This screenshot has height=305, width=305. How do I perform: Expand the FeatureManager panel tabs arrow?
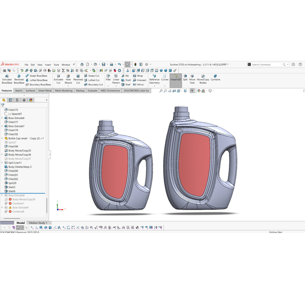click(47, 100)
